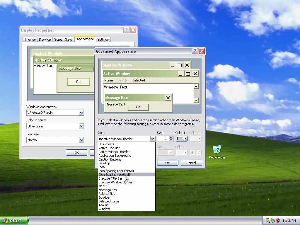Click the preview Message Box close X

pos(168,98)
